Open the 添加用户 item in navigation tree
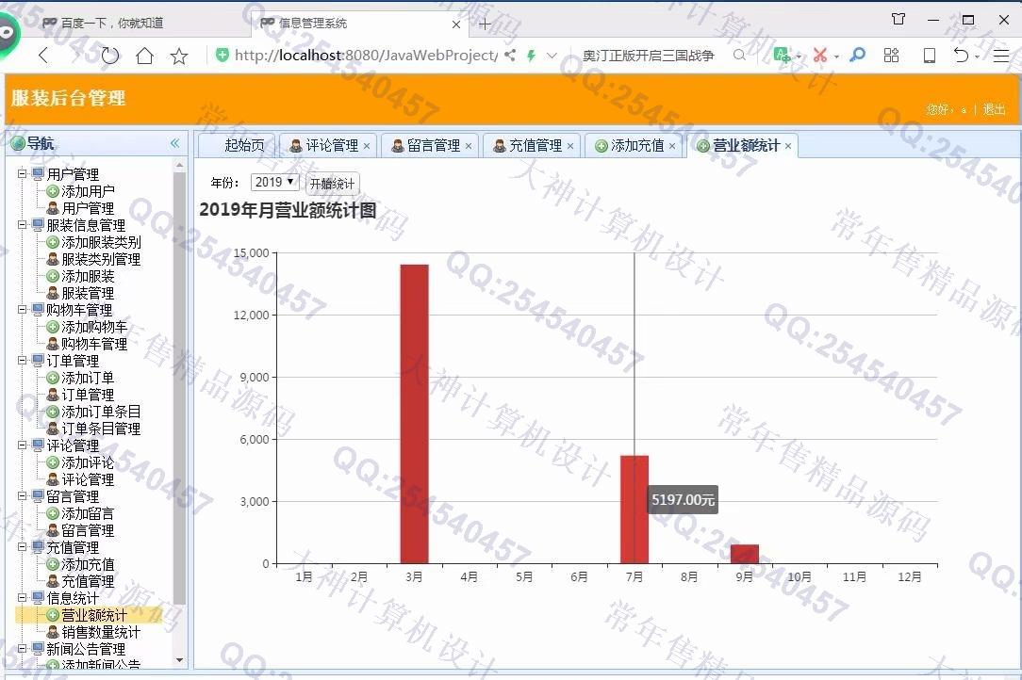Image resolution: width=1022 pixels, height=680 pixels. (x=88, y=191)
